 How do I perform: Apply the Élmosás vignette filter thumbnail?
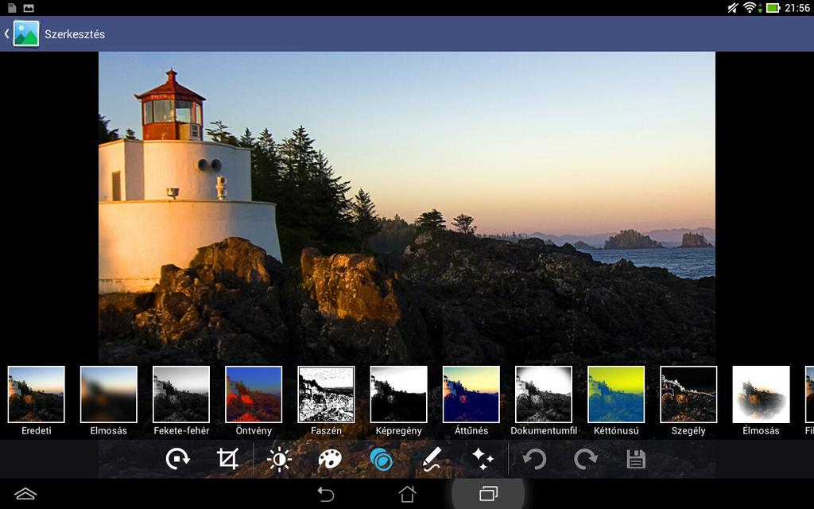coord(761,394)
